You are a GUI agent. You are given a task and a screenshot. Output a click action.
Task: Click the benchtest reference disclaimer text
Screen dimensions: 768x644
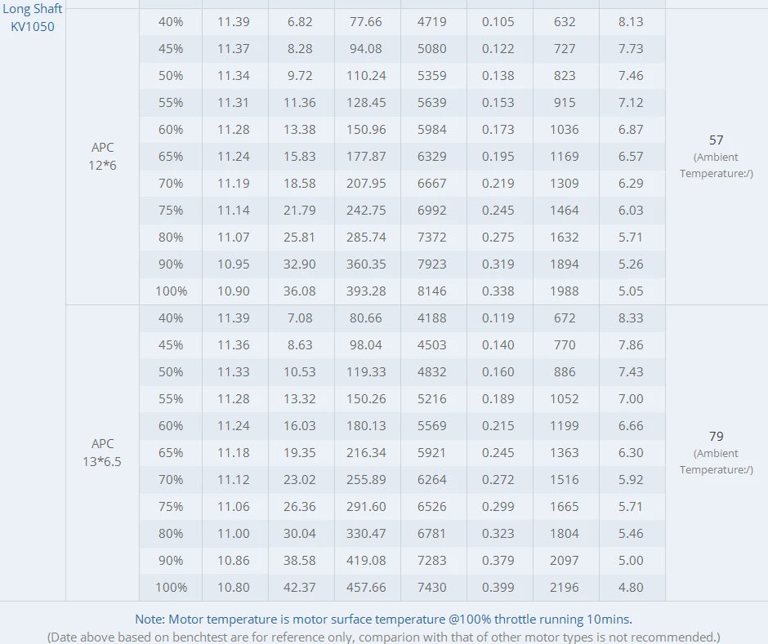[383, 637]
